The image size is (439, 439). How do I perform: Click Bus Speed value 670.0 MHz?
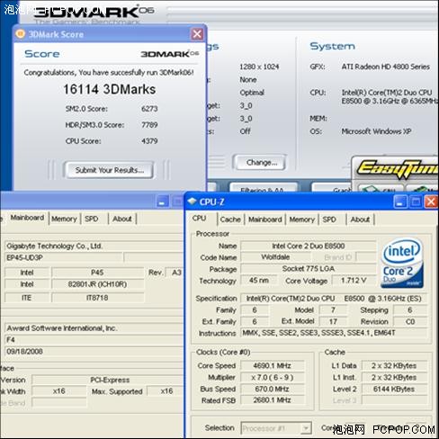(272, 389)
